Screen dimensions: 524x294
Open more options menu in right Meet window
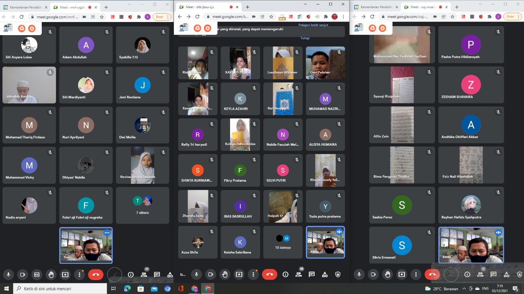[415, 275]
